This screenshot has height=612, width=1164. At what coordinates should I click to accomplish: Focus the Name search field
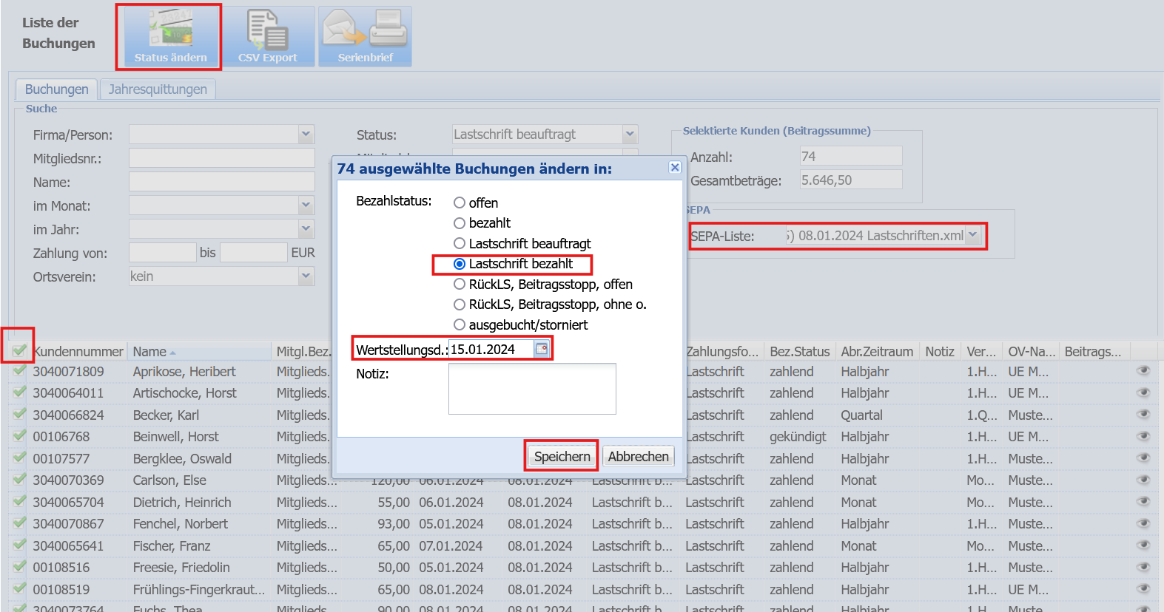(x=222, y=182)
